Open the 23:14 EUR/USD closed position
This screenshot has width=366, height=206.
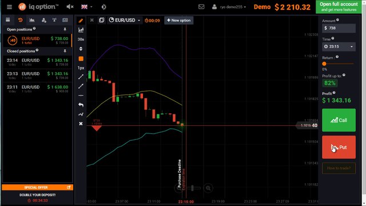(x=37, y=62)
